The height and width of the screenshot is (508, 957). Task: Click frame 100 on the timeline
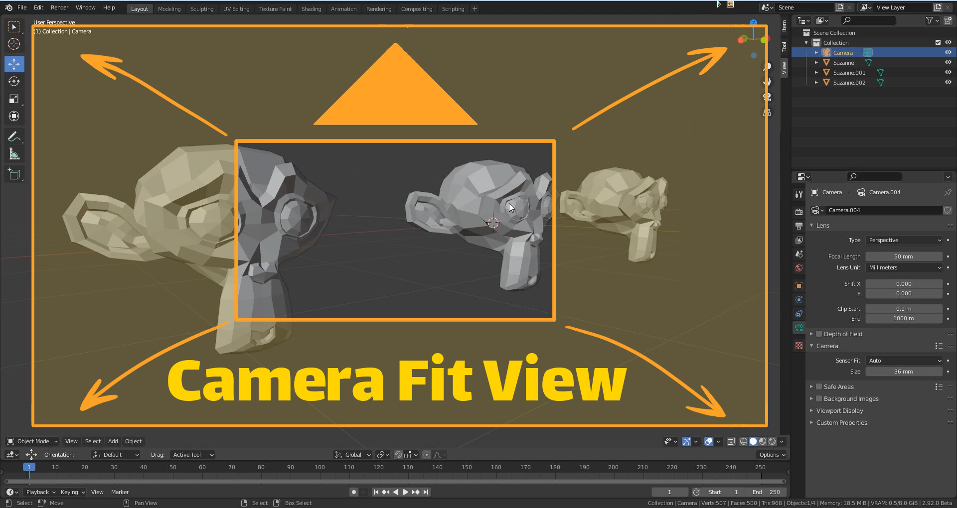(x=319, y=467)
